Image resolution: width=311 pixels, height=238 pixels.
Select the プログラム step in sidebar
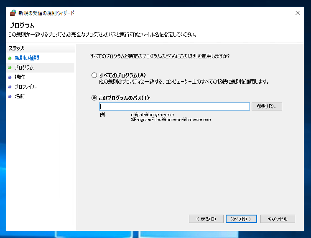(x=24, y=68)
